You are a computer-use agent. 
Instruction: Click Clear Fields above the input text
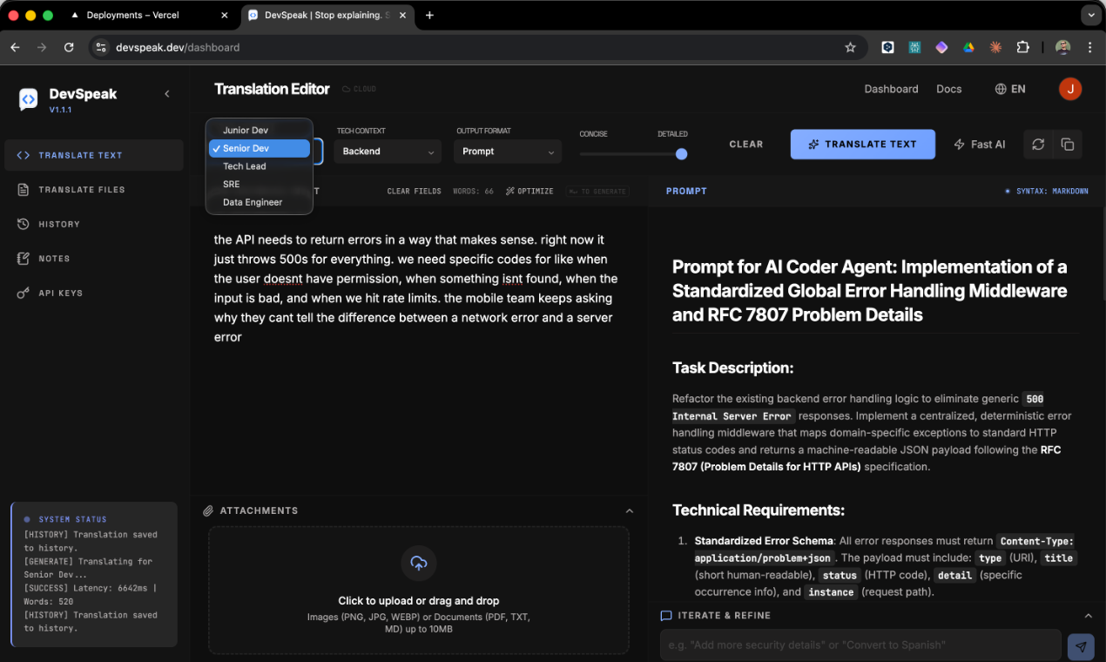click(x=414, y=191)
